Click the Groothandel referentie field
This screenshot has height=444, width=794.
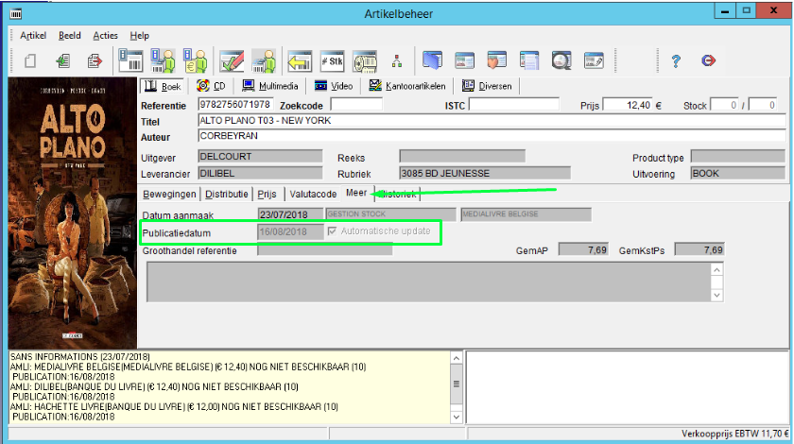click(324, 250)
